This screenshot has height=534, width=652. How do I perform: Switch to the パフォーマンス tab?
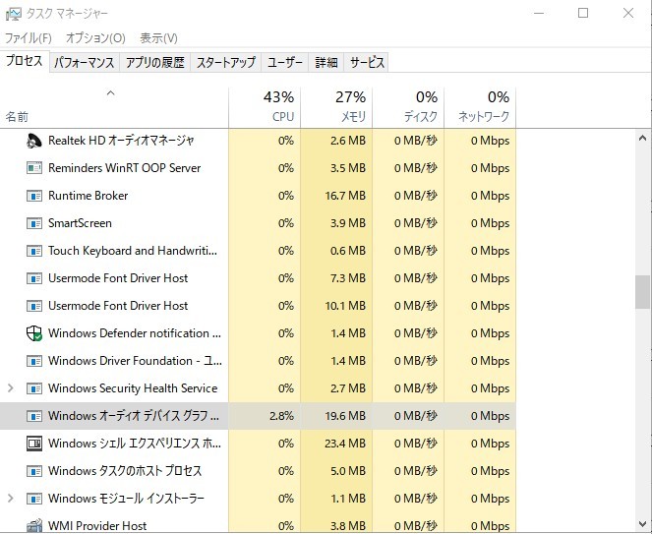click(85, 62)
